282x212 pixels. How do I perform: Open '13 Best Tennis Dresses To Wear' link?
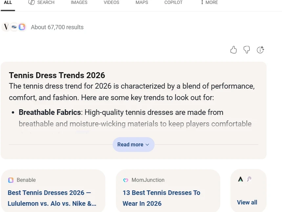(161, 198)
